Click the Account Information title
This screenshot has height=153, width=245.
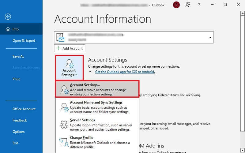pyautogui.click(x=103, y=19)
